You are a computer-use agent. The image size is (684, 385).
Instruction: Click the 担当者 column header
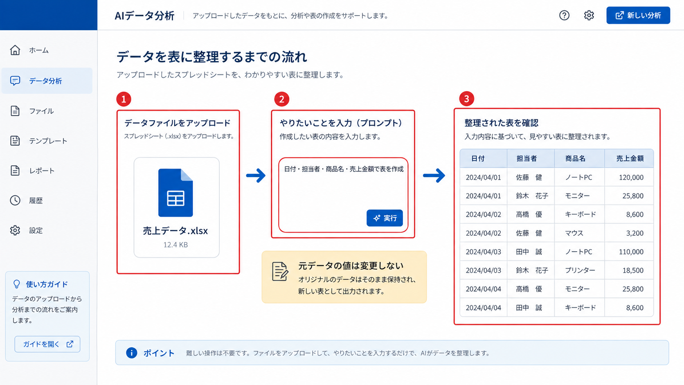pos(531,158)
